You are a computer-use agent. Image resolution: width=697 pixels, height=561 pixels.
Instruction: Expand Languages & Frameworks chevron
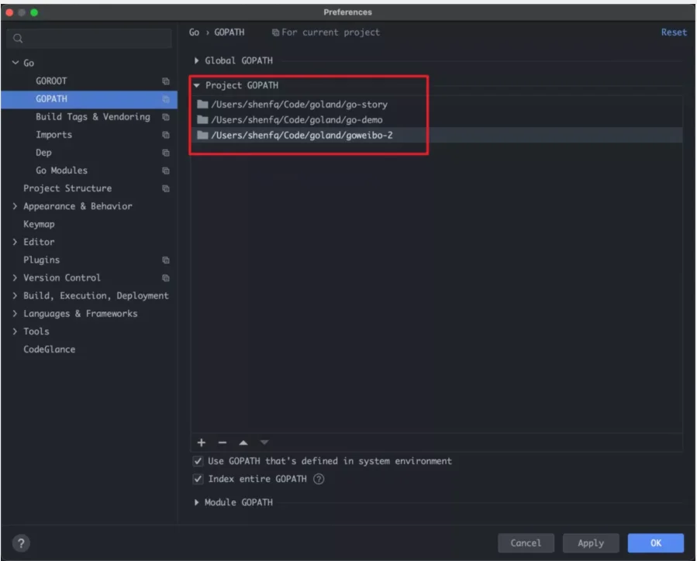pos(15,313)
